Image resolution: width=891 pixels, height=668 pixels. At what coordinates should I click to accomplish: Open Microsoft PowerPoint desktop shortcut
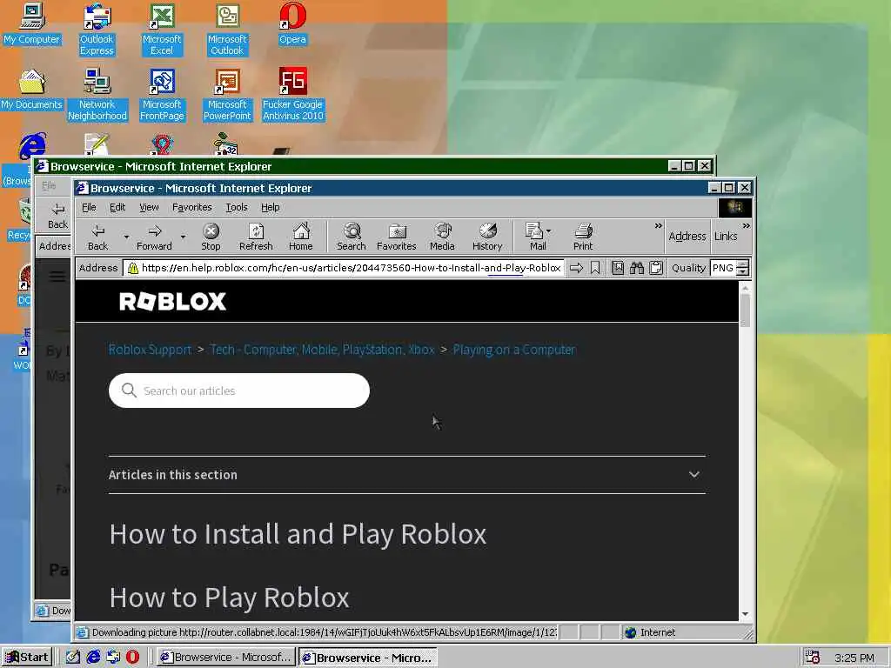pyautogui.click(x=227, y=95)
